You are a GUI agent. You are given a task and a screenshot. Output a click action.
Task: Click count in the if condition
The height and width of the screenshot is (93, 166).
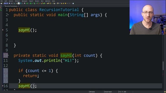(x=33, y=71)
